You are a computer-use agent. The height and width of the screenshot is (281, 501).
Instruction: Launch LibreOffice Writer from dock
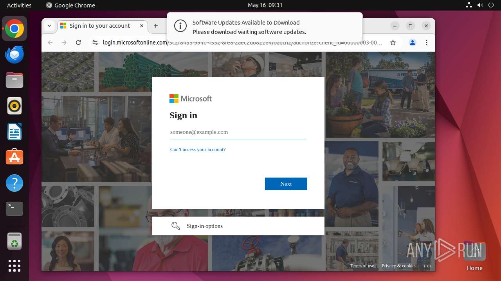coord(14,132)
